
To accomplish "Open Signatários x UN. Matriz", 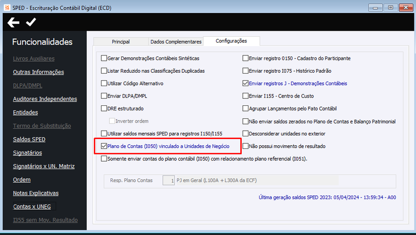I will pyautogui.click(x=44, y=166).
